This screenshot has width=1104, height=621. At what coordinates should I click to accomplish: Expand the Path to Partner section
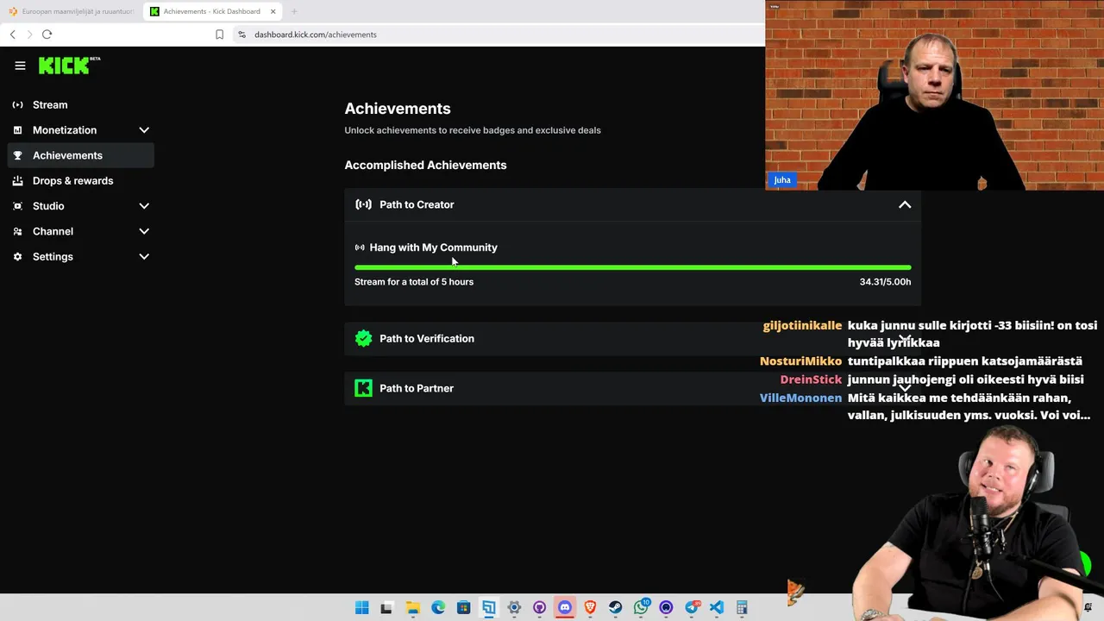(632, 388)
